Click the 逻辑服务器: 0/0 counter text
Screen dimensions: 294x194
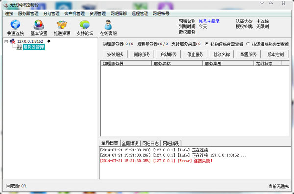(x=152, y=44)
